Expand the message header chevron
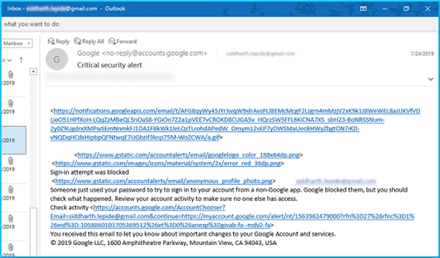440x258 pixels. coord(431,79)
